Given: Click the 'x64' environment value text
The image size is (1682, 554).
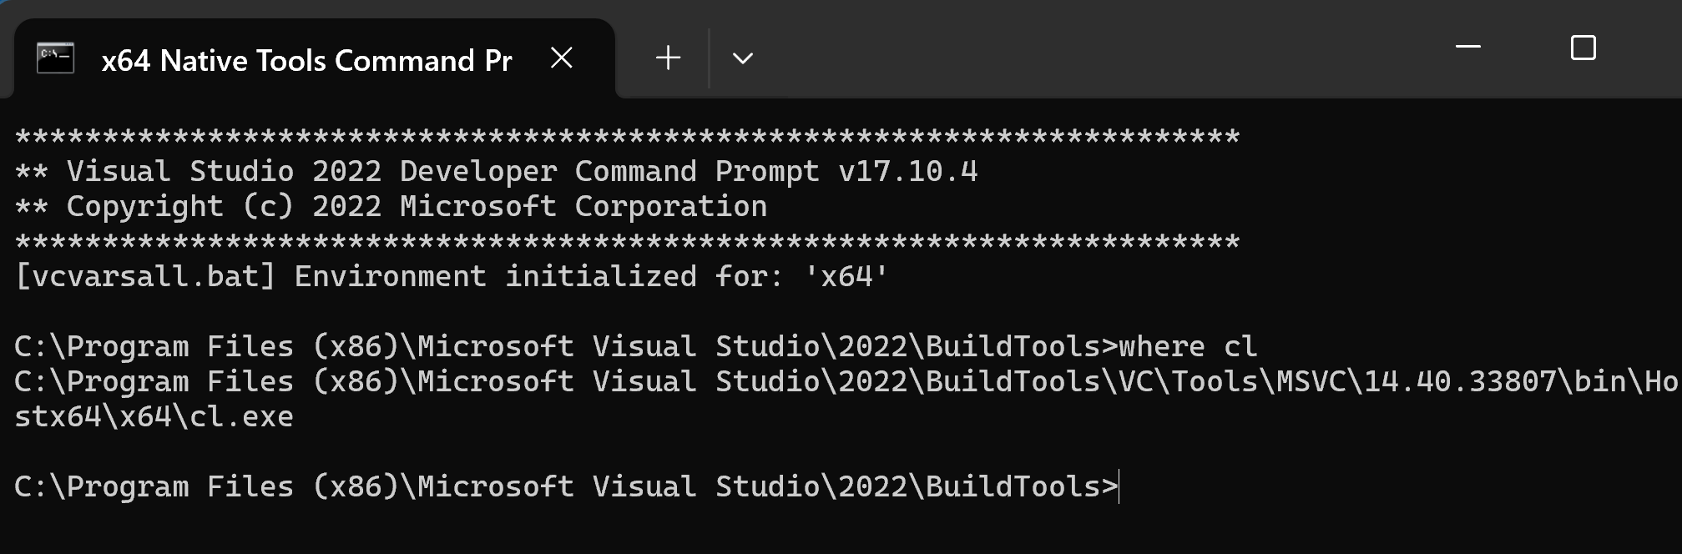Looking at the screenshot, I should (846, 276).
